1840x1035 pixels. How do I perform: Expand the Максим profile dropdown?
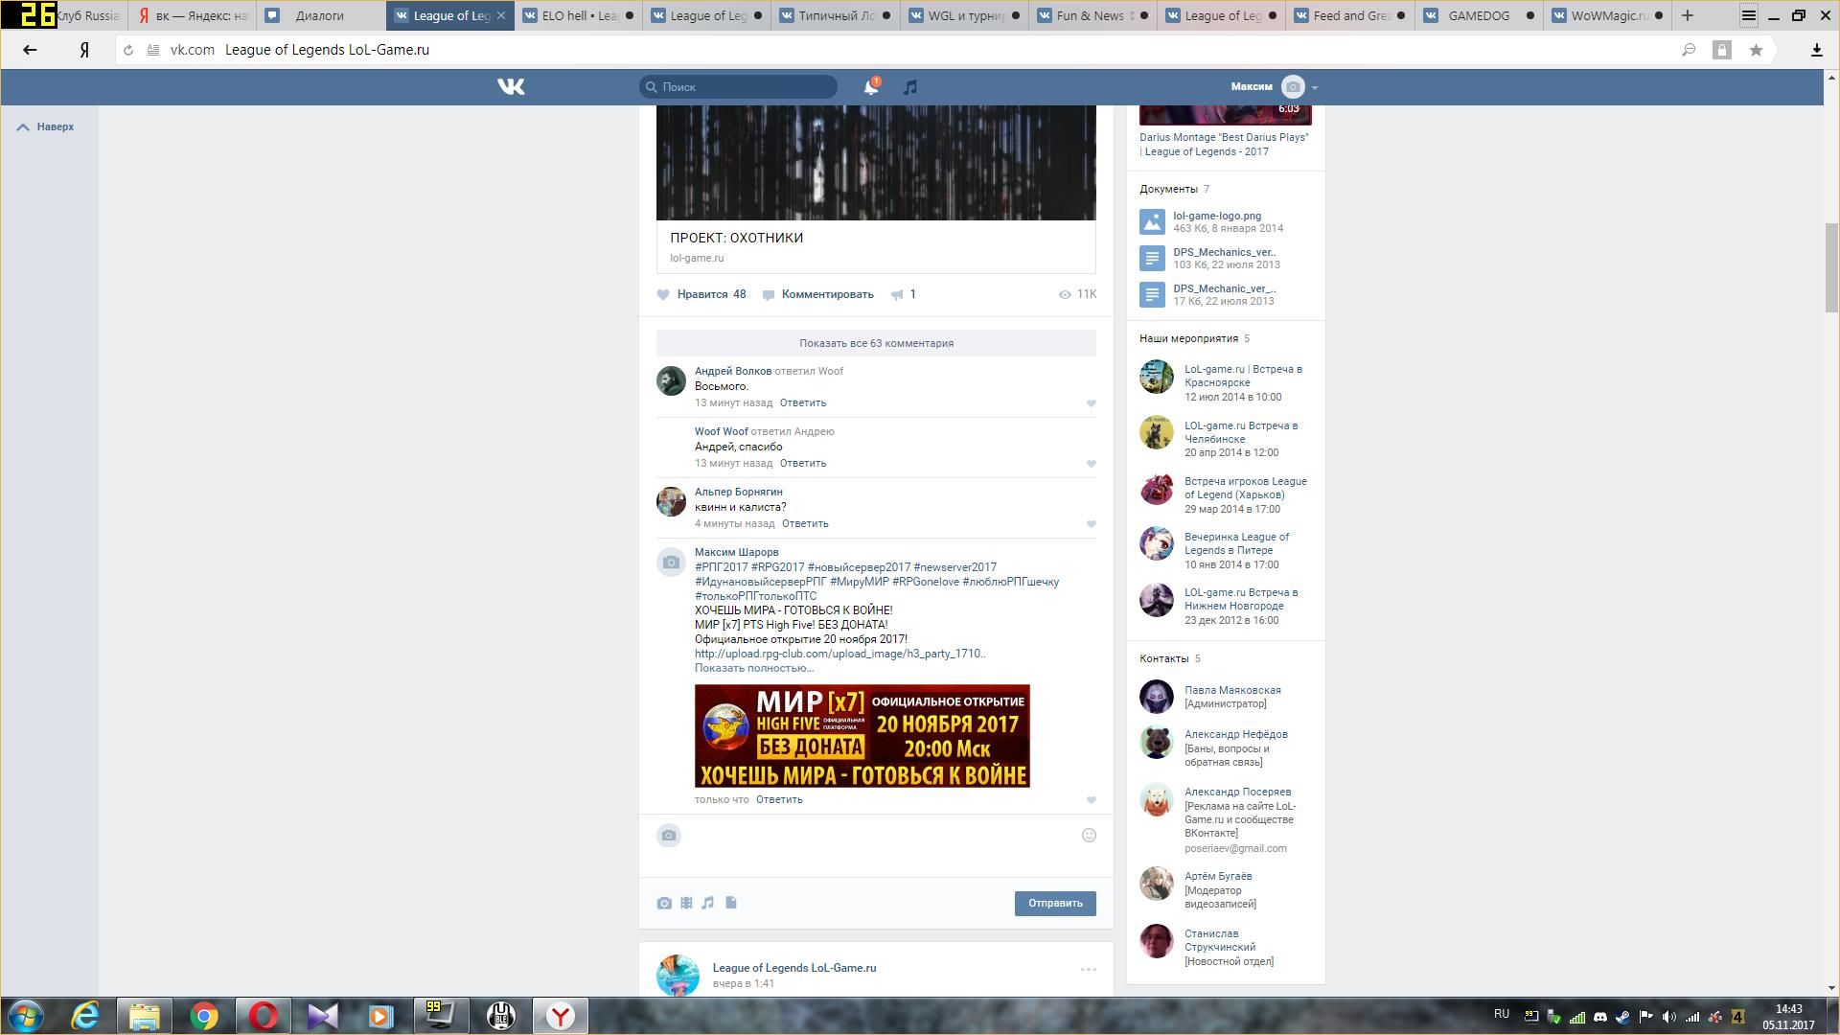pyautogui.click(x=1275, y=87)
